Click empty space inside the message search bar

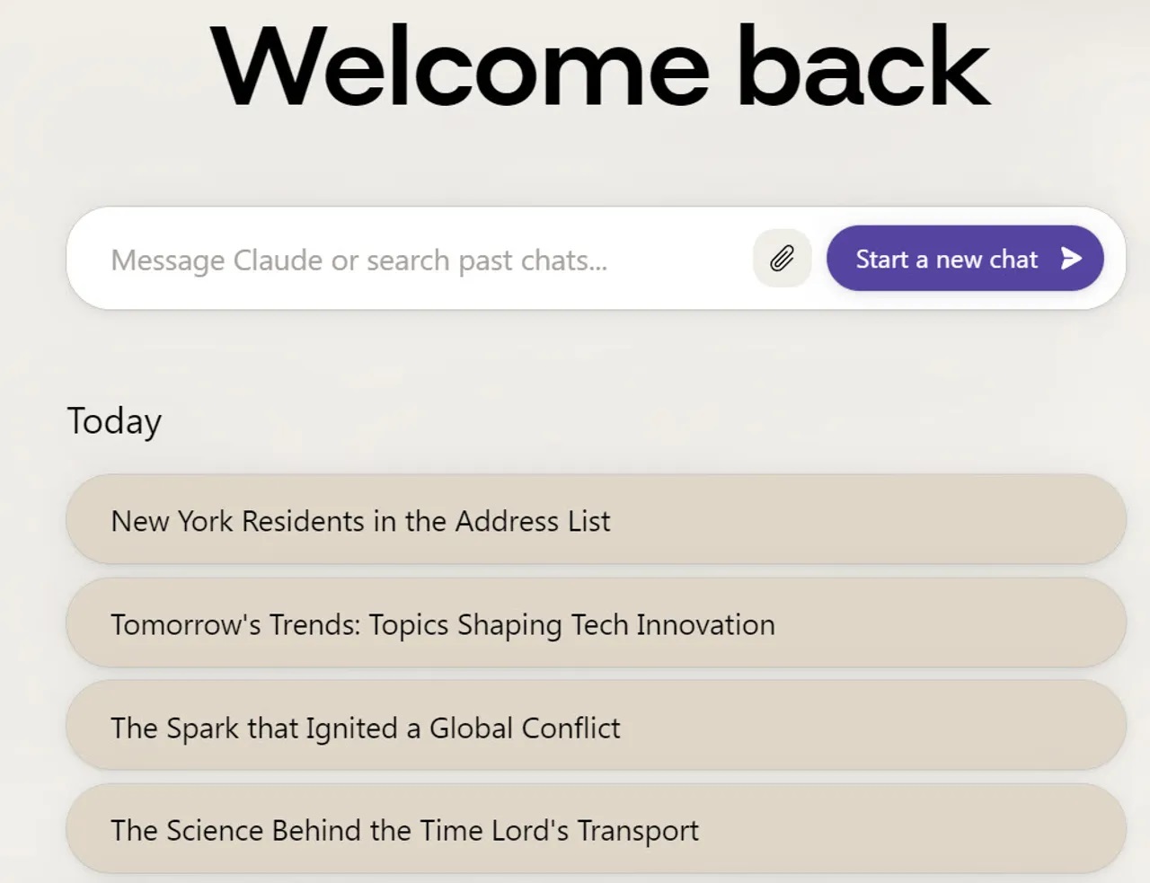[x=678, y=259]
